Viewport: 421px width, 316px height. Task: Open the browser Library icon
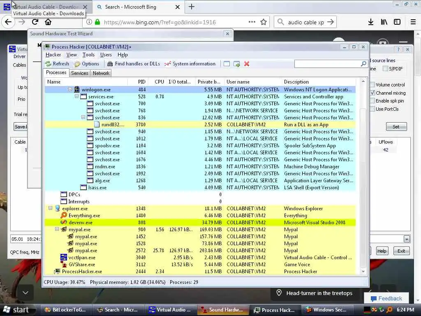pos(384,22)
